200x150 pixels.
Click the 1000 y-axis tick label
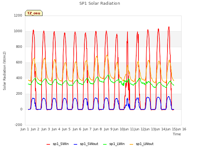pos(18,31)
